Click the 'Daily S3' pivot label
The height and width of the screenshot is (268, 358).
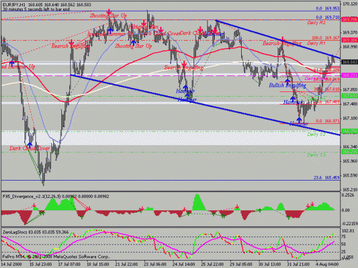click(x=316, y=155)
